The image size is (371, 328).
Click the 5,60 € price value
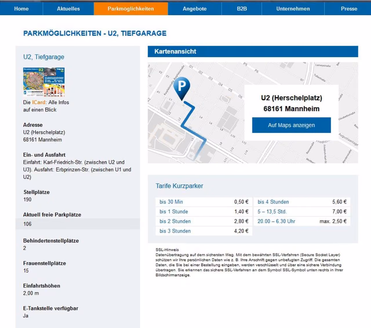(339, 202)
